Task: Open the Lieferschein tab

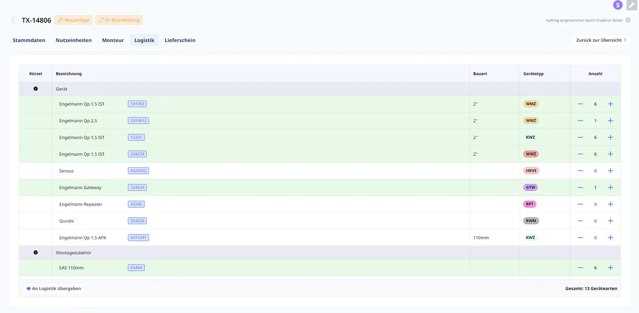Action: point(180,40)
